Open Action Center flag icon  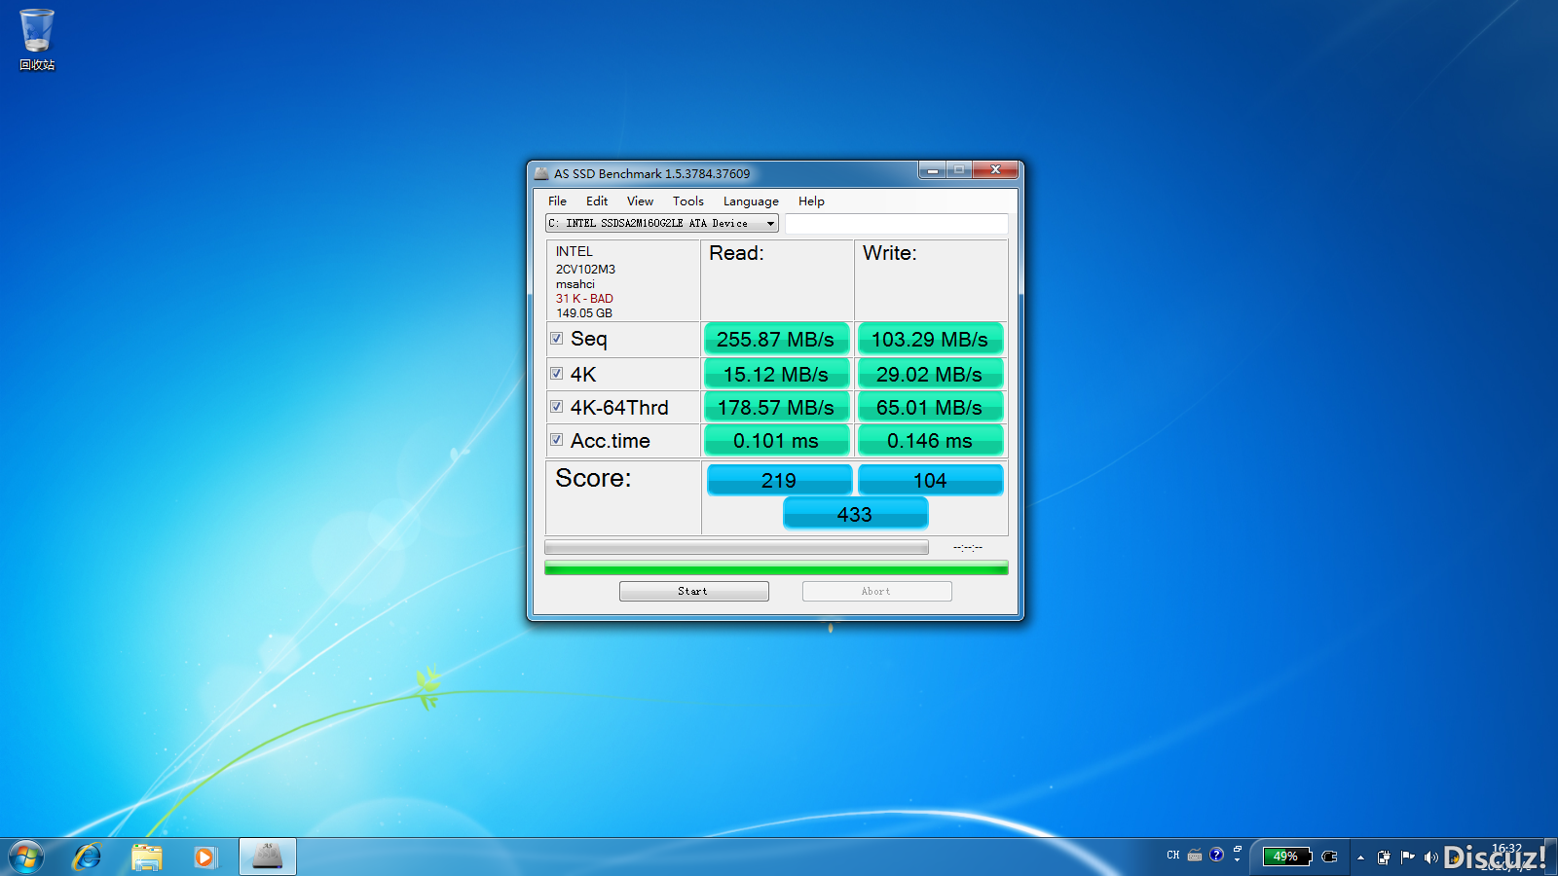coord(1407,857)
